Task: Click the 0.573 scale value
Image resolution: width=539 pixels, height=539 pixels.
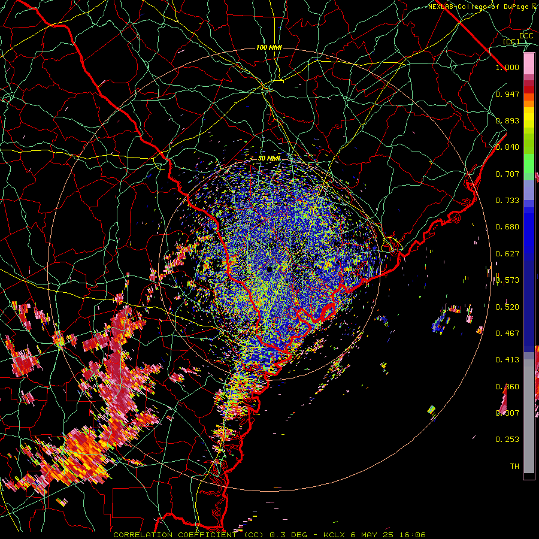Action: 507,280
